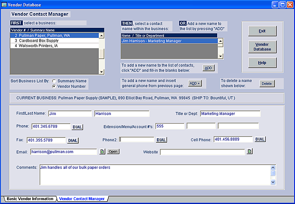295x204 pixels.
Task: Dial the main Phone number
Action: coord(77,127)
